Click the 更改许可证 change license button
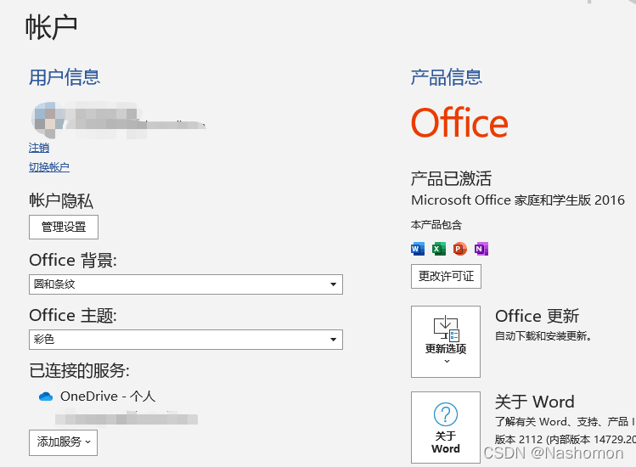This screenshot has width=636, height=467. (x=446, y=276)
